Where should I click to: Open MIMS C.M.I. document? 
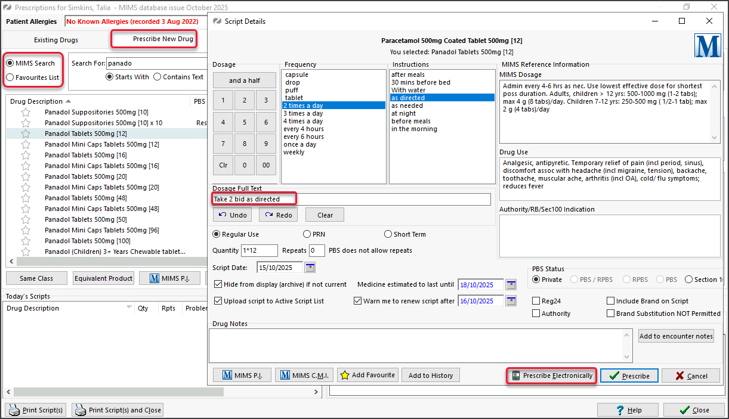304,375
